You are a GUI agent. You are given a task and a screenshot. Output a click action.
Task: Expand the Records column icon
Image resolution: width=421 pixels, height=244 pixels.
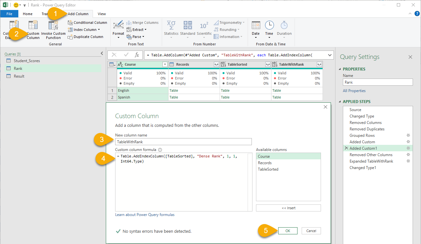216,64
